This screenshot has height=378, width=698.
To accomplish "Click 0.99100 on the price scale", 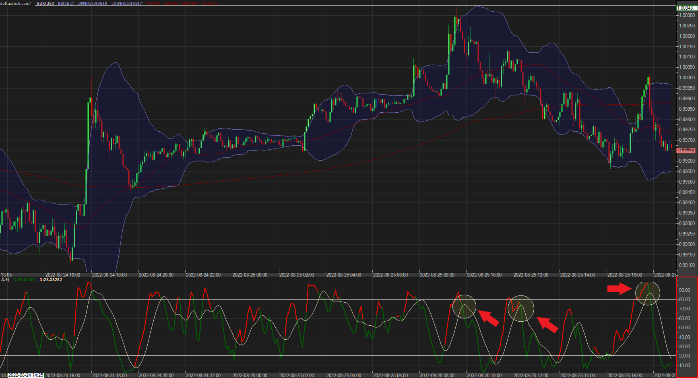I will 687,265.
